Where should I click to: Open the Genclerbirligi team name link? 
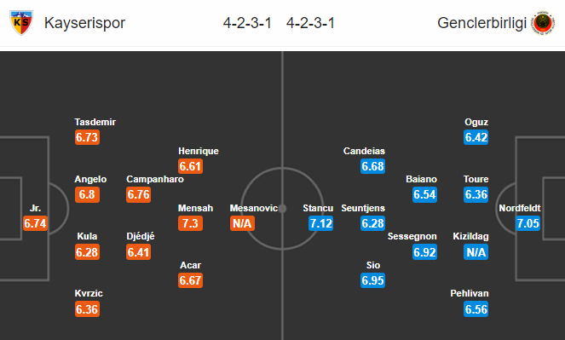click(482, 23)
